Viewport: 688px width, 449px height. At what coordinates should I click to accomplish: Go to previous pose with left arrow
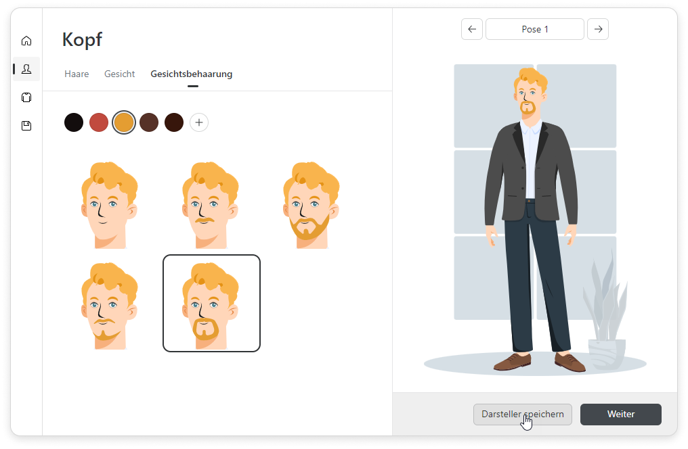click(x=472, y=29)
